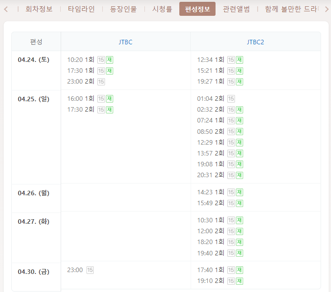Select the 시청률 tab

(163, 9)
